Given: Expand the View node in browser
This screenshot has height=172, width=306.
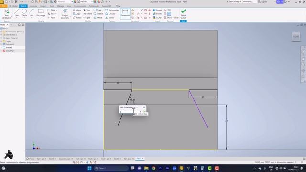Looking at the screenshot, I should [x=1, y=38].
